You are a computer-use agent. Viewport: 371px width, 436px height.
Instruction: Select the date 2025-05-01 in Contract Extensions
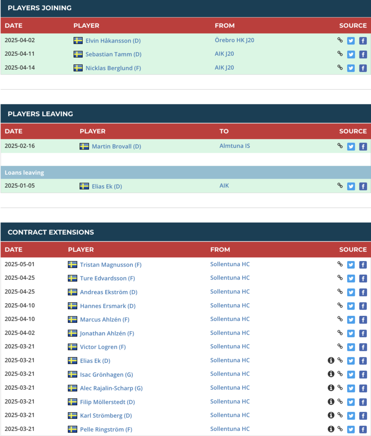[x=20, y=264]
